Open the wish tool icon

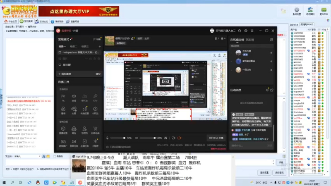click(x=74, y=110)
